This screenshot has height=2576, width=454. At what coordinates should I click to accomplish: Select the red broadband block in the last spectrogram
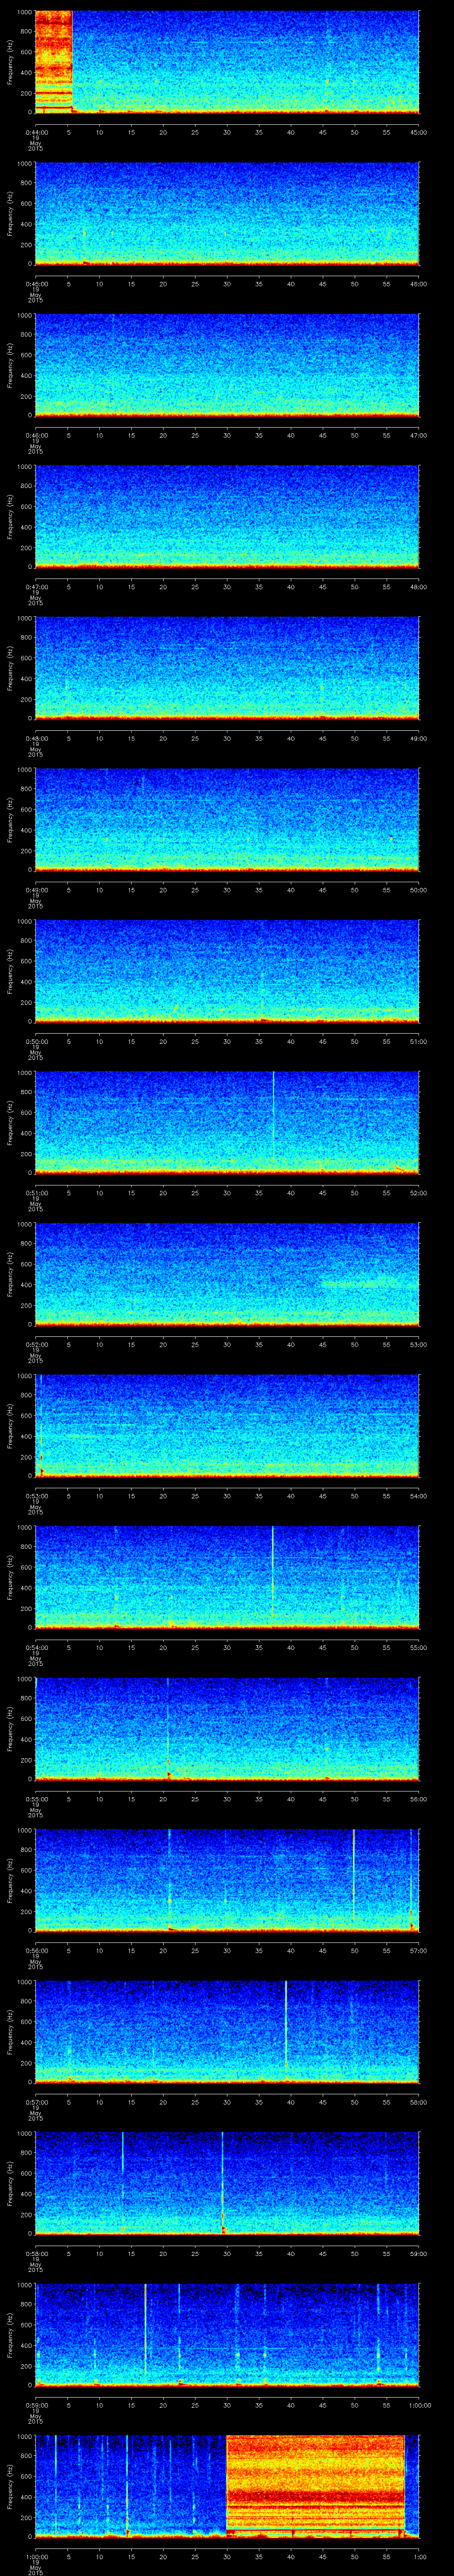coord(316,2485)
